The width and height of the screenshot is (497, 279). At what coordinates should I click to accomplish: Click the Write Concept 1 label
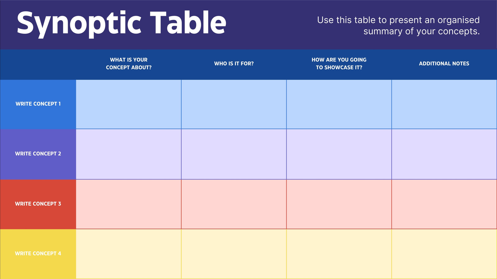[x=38, y=104]
